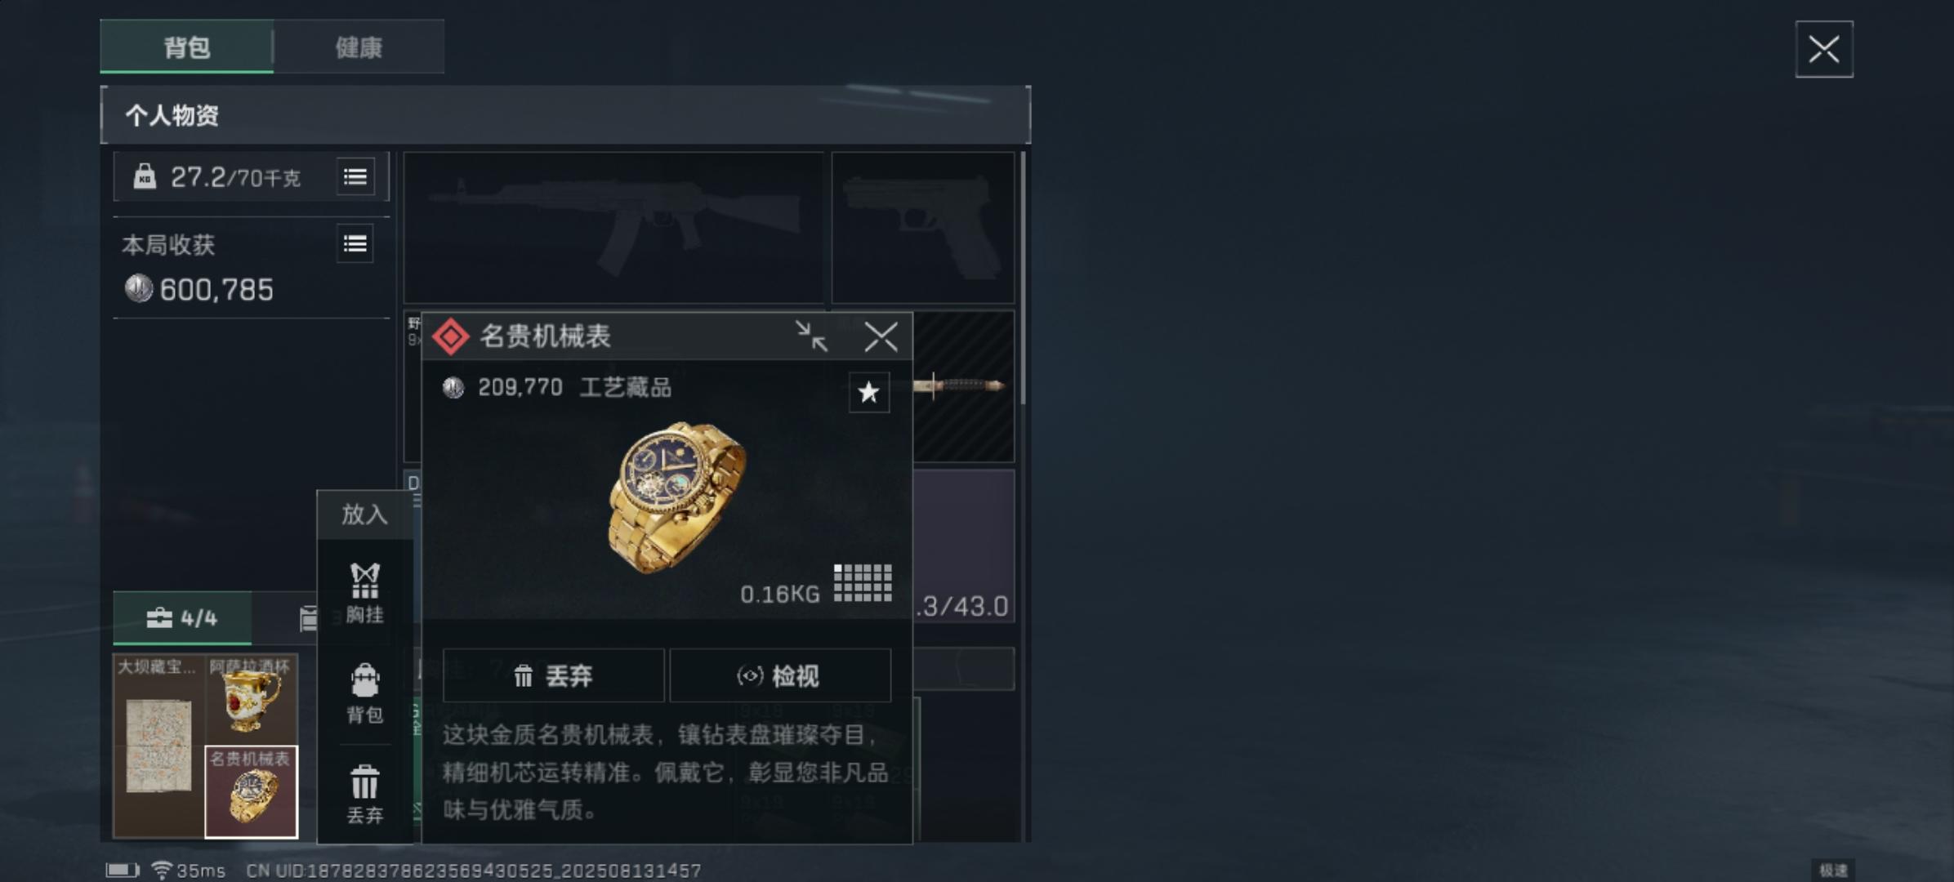Expand the 本局收获 loot list icon

click(355, 244)
